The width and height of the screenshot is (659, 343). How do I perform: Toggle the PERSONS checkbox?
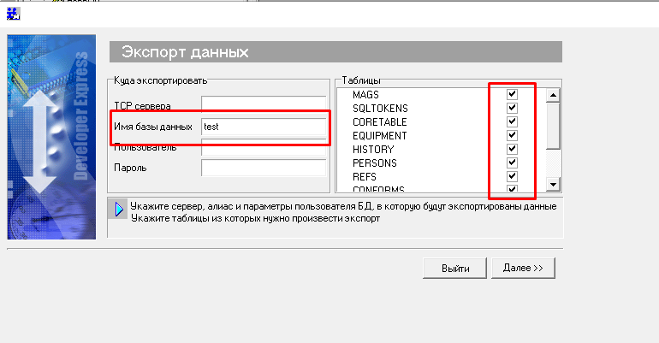[x=513, y=163]
